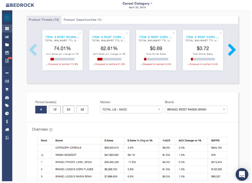Open the Brand dropdown ROST RAISIN BRAN

(196, 110)
